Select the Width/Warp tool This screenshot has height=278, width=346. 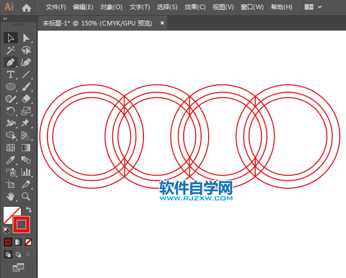pyautogui.click(x=11, y=123)
